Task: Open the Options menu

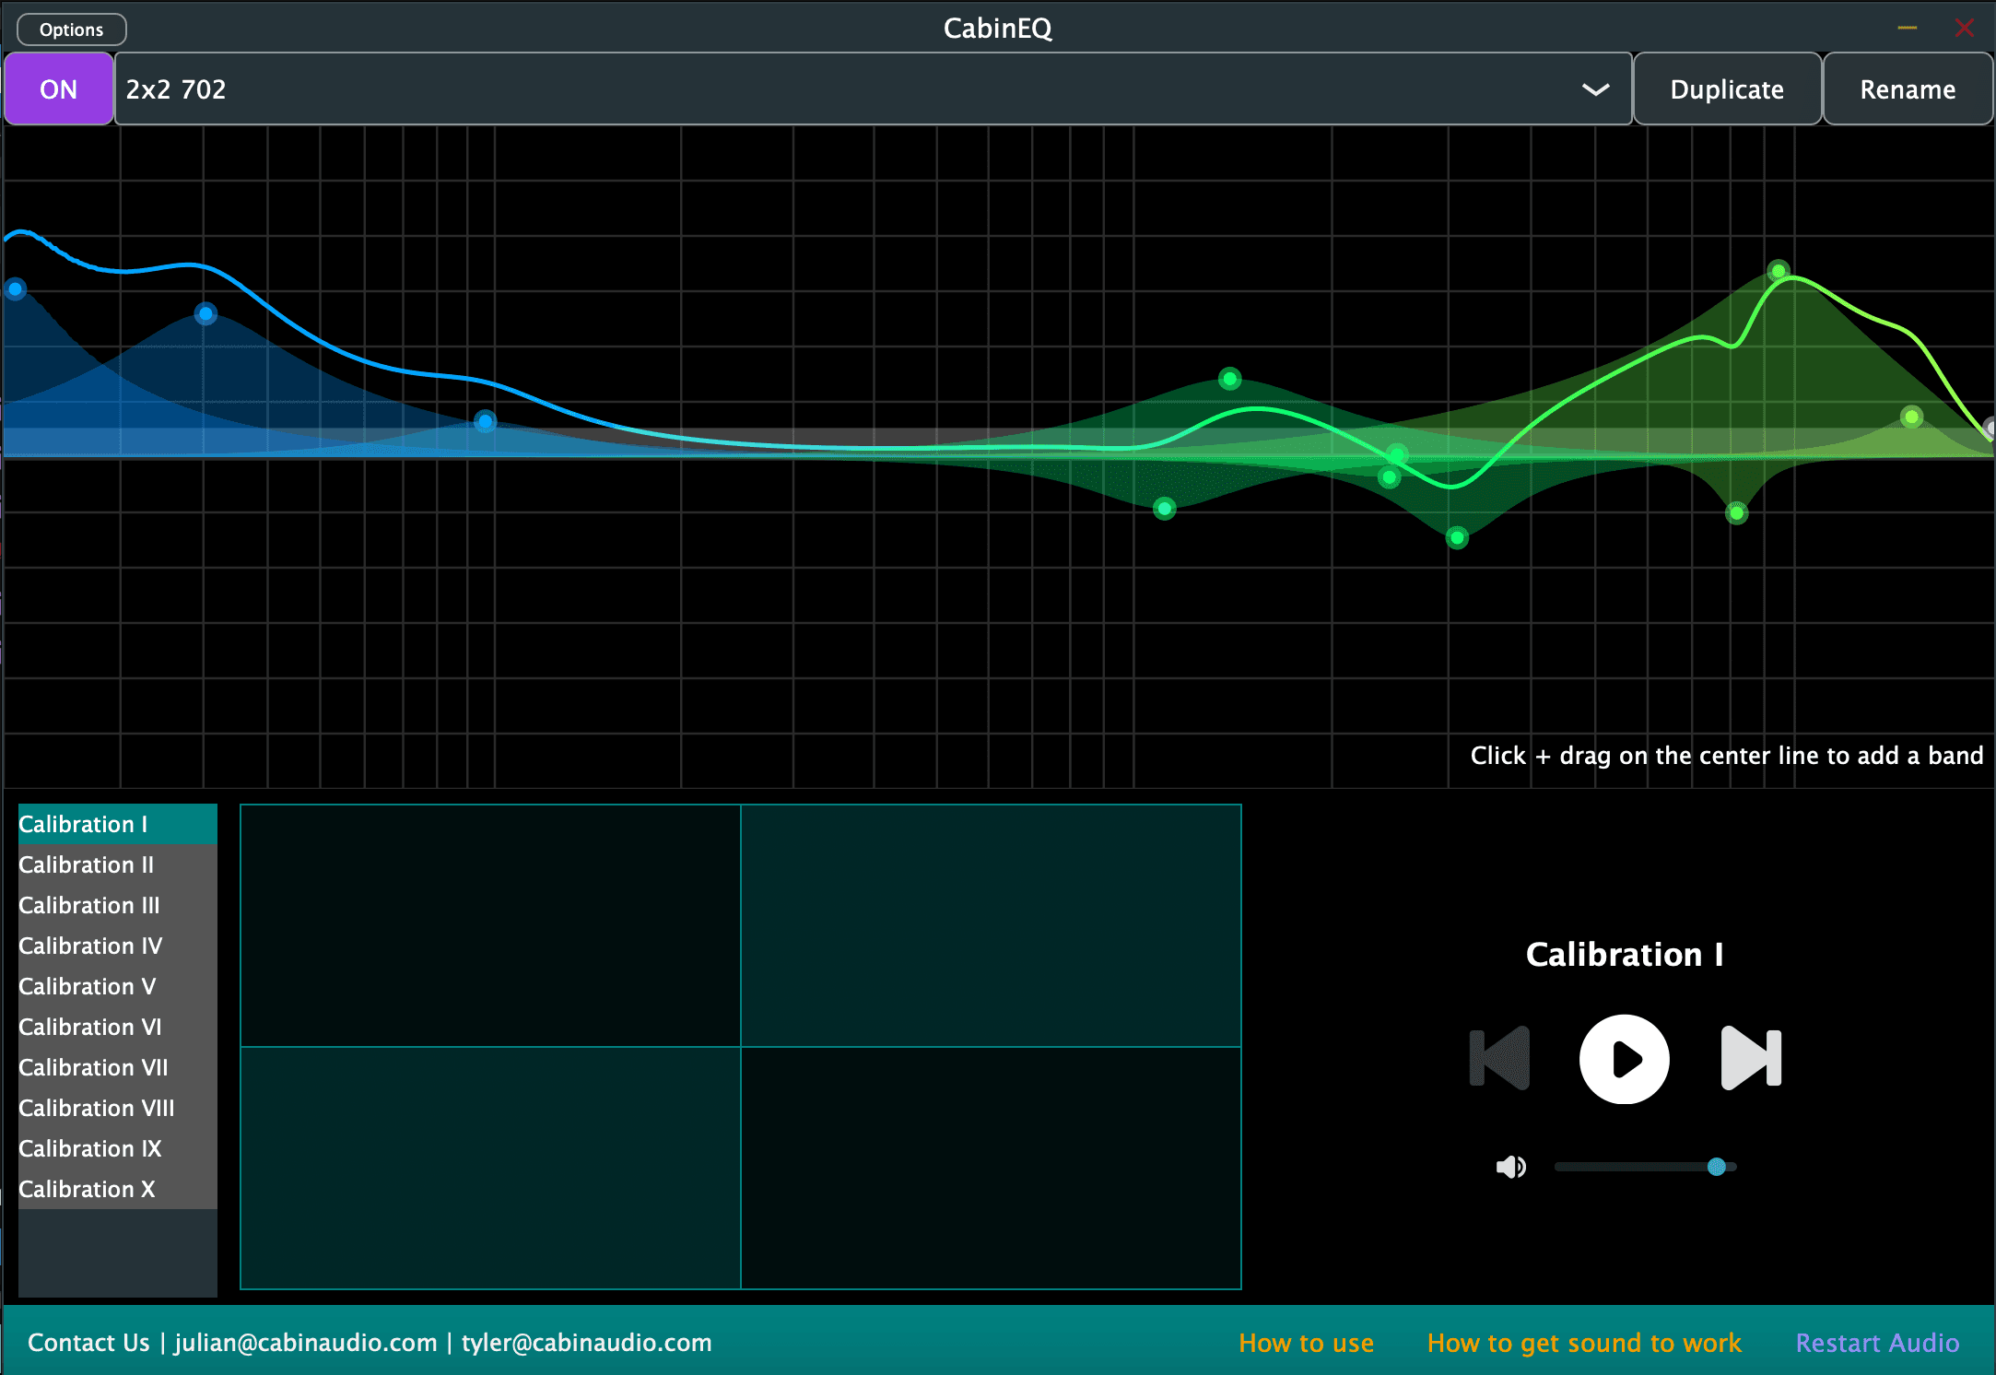Action: click(x=72, y=29)
